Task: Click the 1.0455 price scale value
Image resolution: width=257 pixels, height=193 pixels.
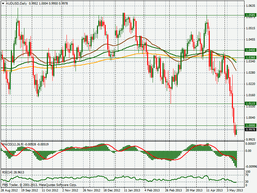Action: pyautogui.click(x=251, y=39)
